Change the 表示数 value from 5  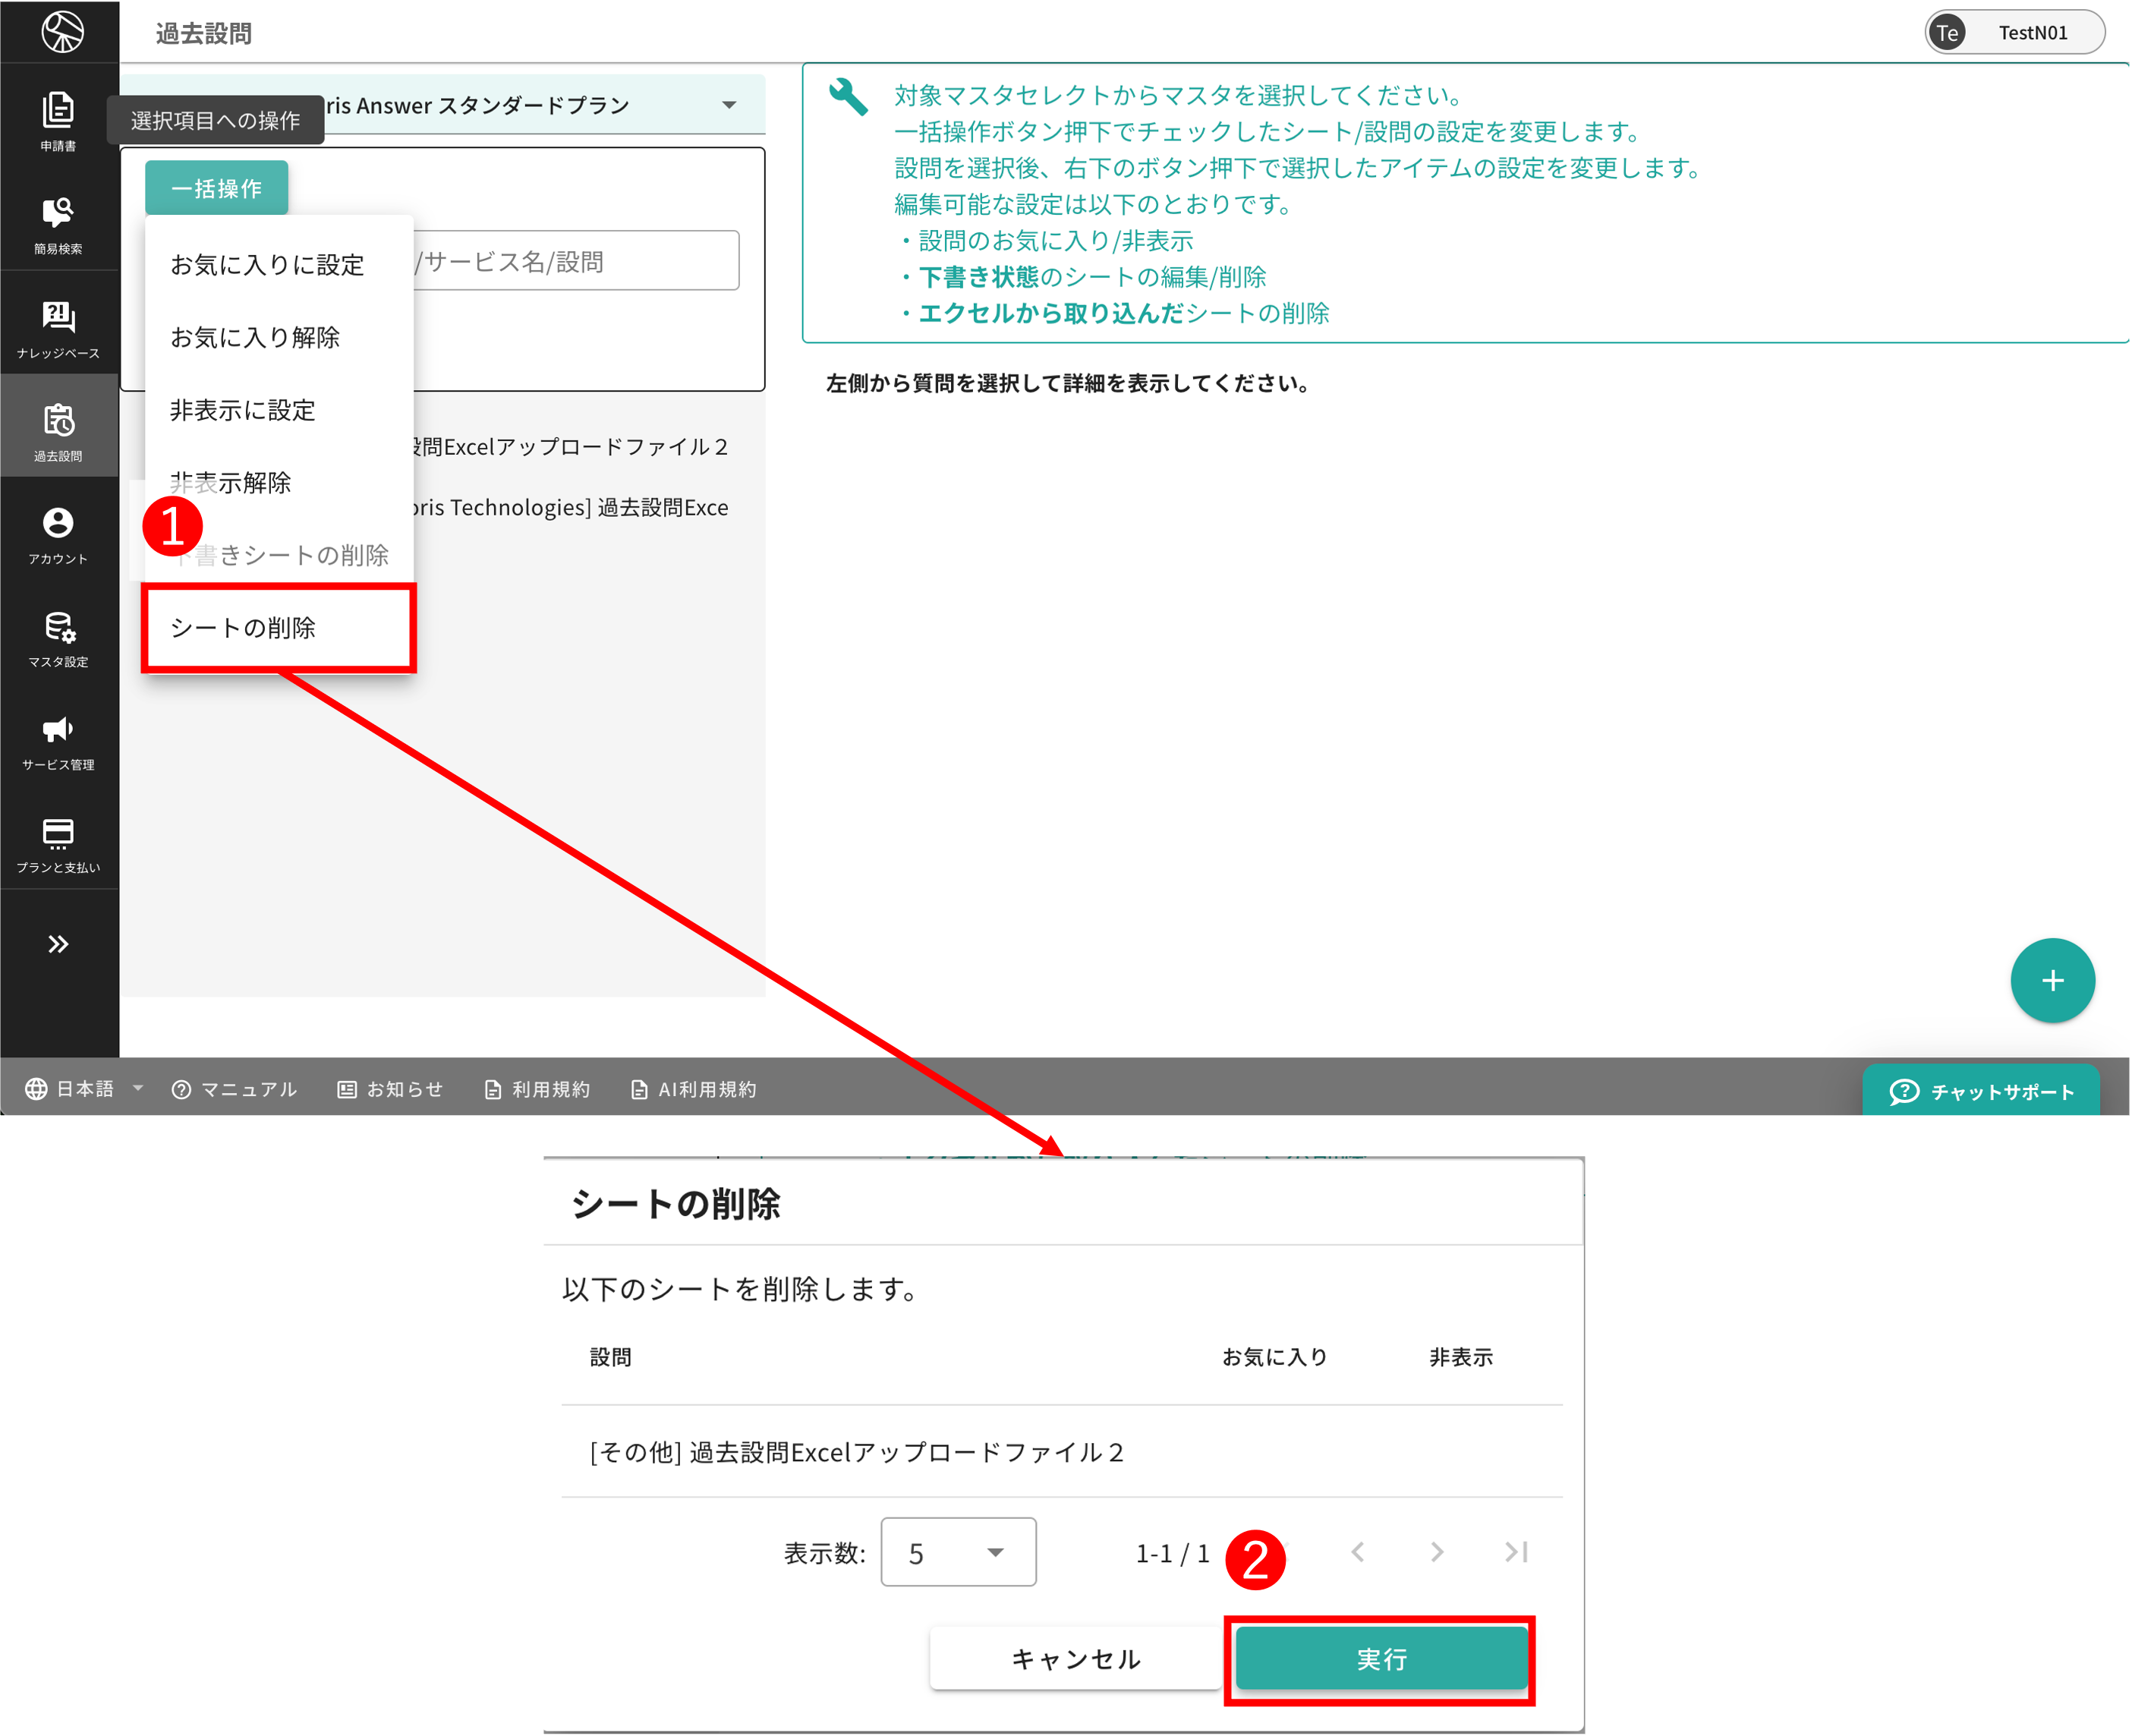[957, 1552]
